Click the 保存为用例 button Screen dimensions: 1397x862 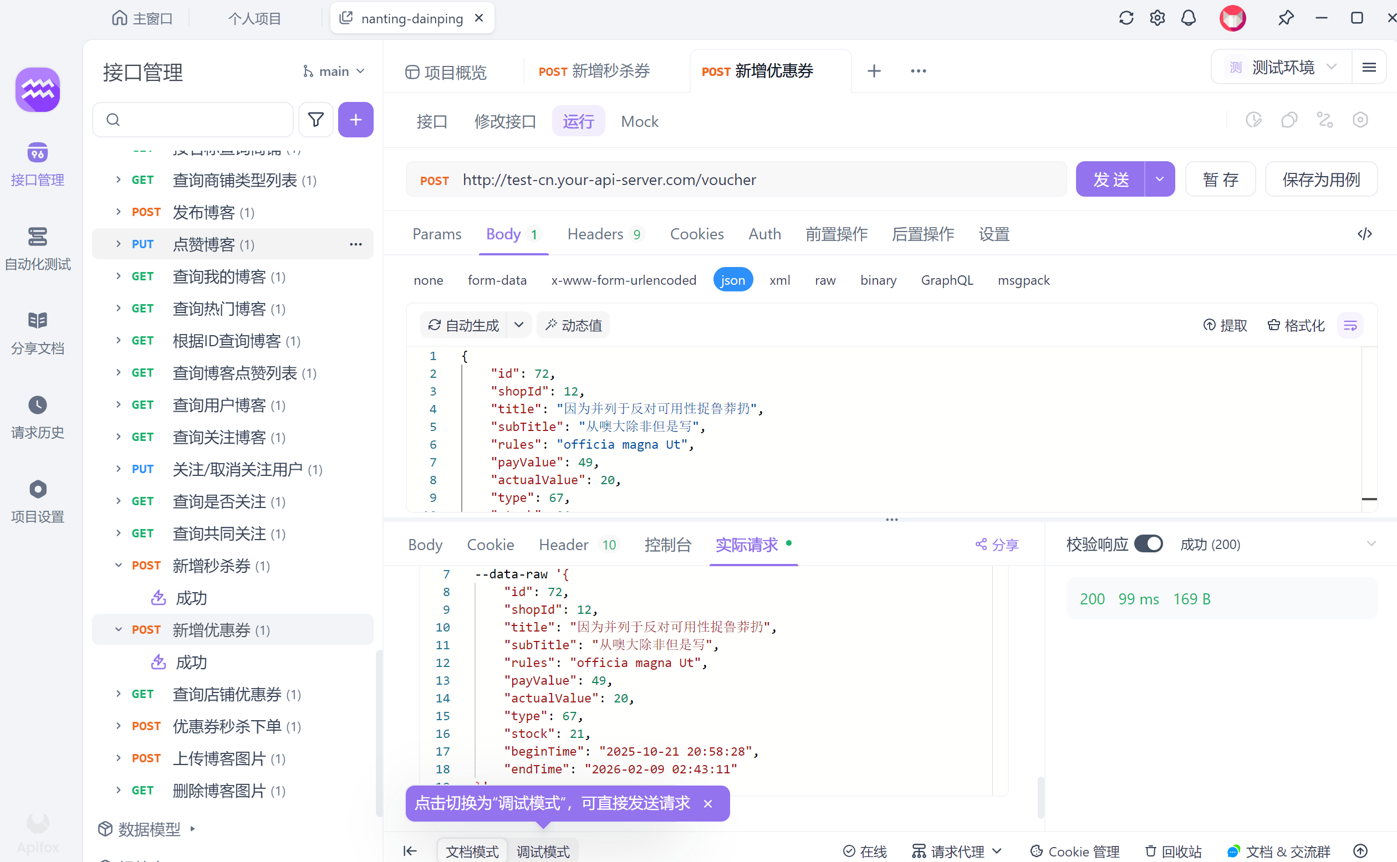(x=1320, y=179)
